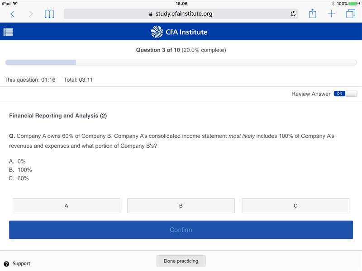Toggle the Review Answer switch off
The height and width of the screenshot is (271, 362).
coord(345,93)
